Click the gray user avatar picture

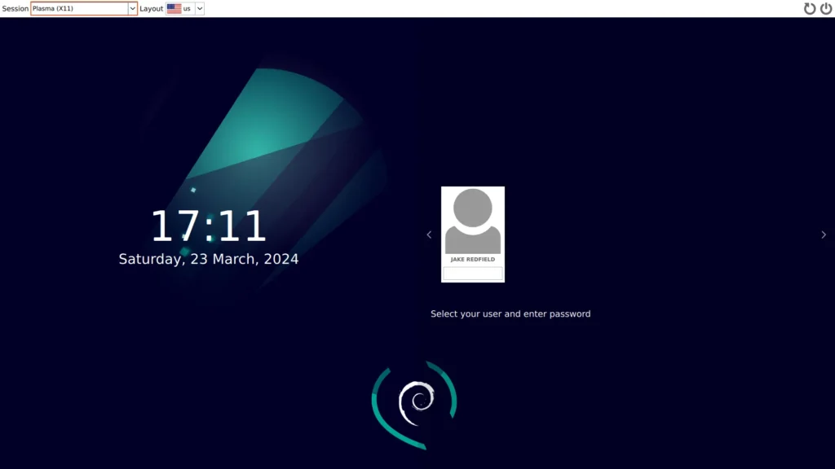[x=473, y=221]
